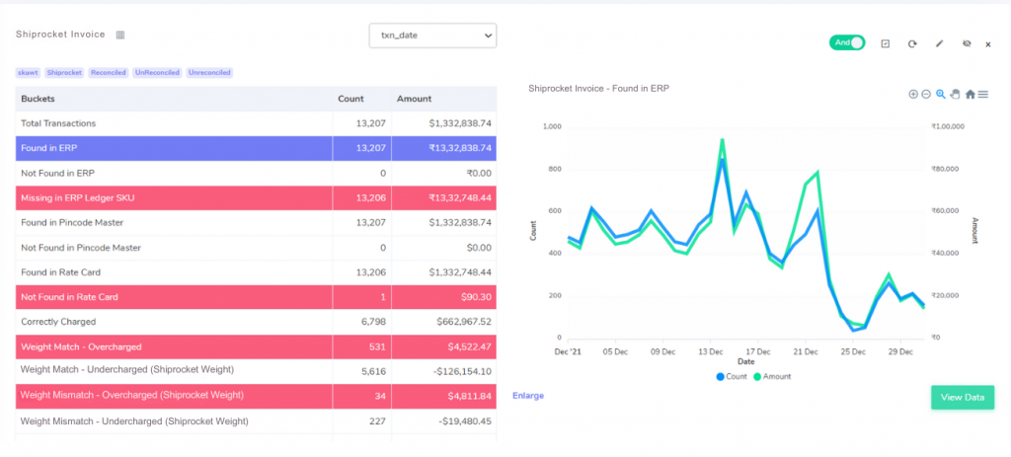1011x457 pixels.
Task: Click the chart zoom-in plus icon
Action: coord(913,94)
